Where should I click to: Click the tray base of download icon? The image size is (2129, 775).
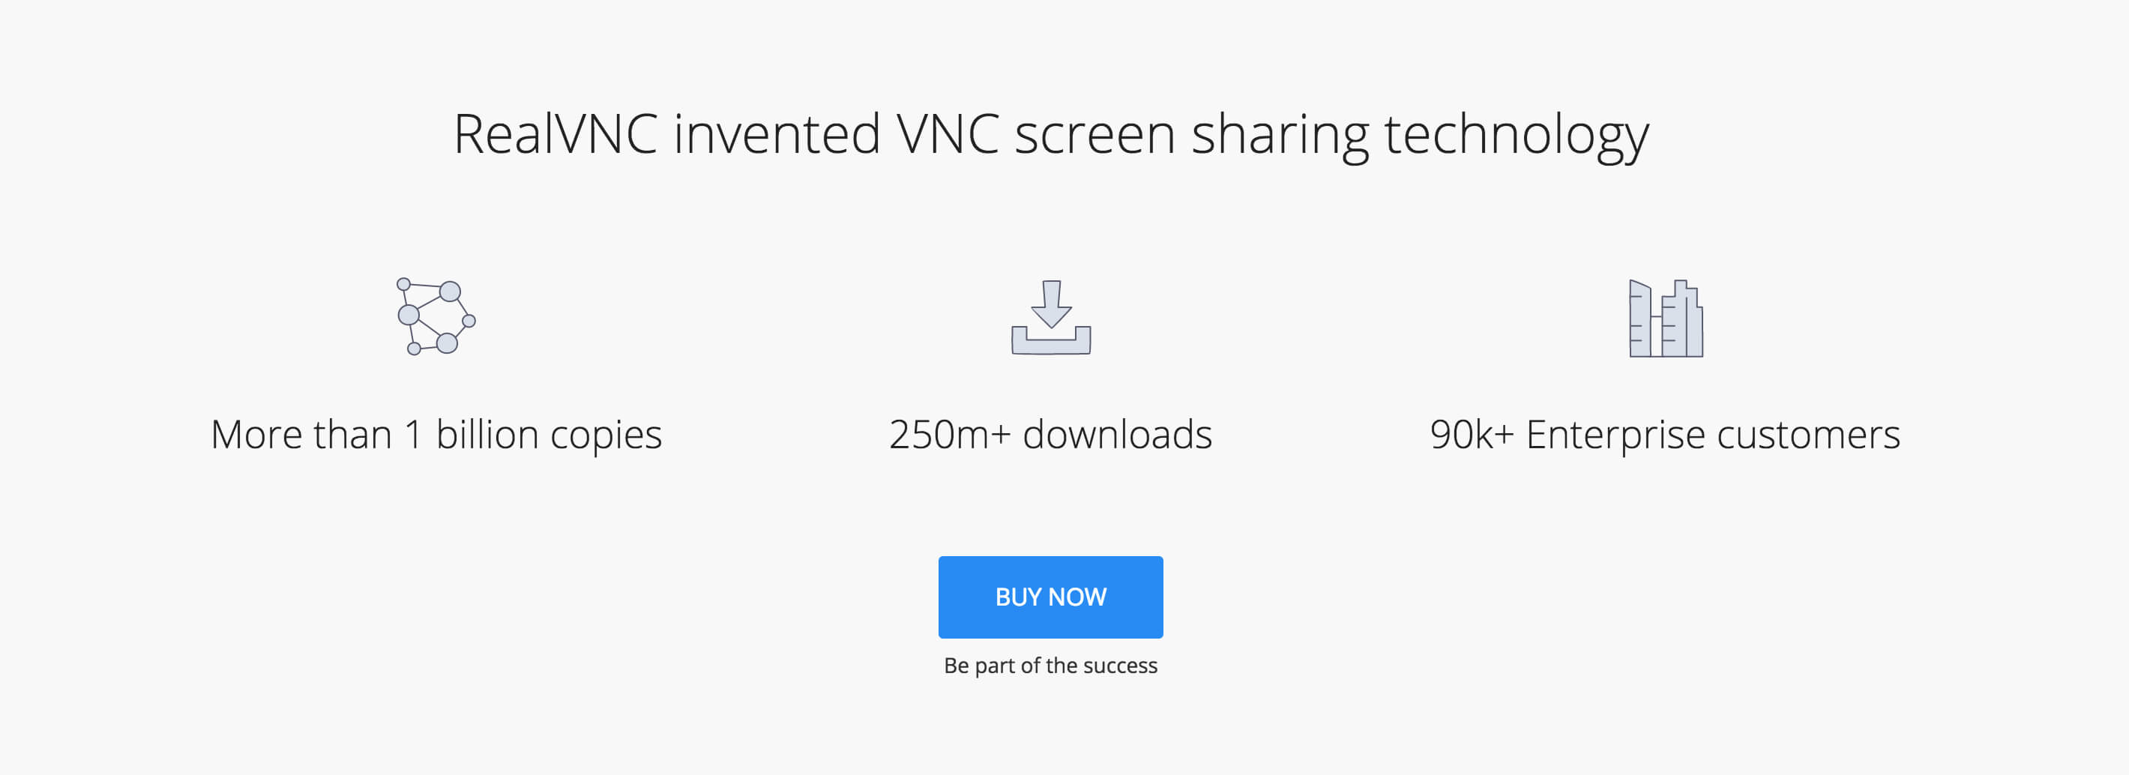(x=1051, y=340)
